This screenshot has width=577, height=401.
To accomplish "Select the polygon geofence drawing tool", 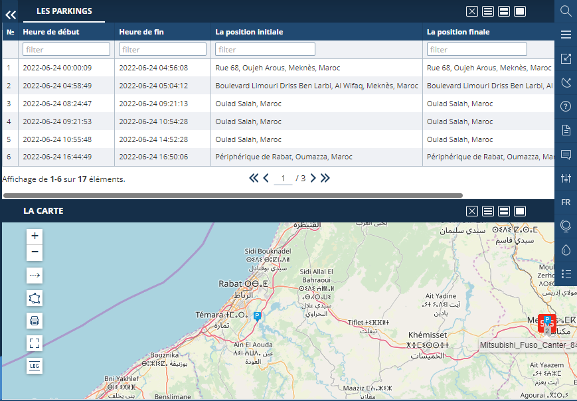I will [35, 298].
